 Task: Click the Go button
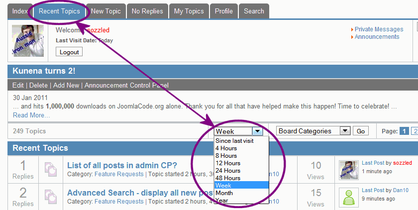pyautogui.click(x=361, y=131)
